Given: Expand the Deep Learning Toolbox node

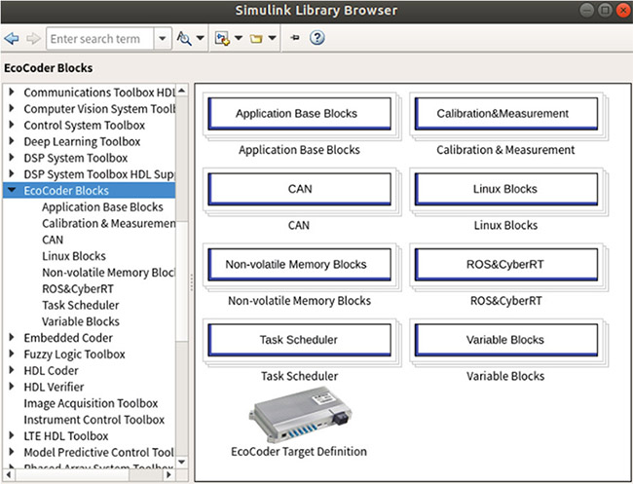Looking at the screenshot, I should (12, 141).
